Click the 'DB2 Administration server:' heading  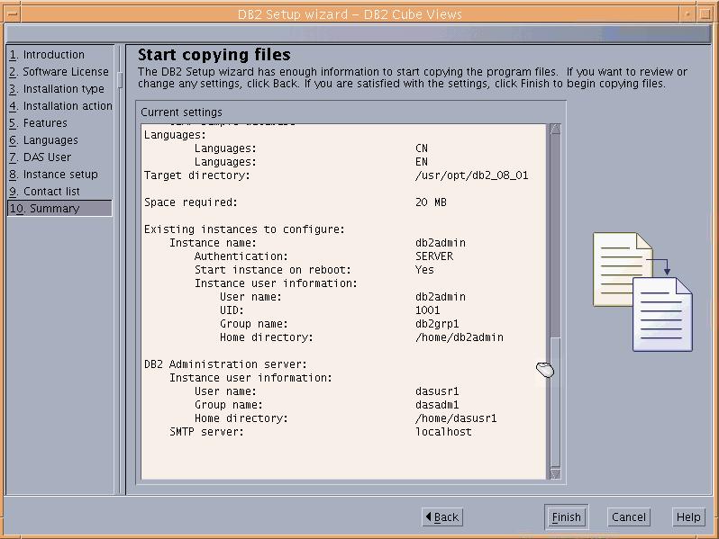coord(225,364)
